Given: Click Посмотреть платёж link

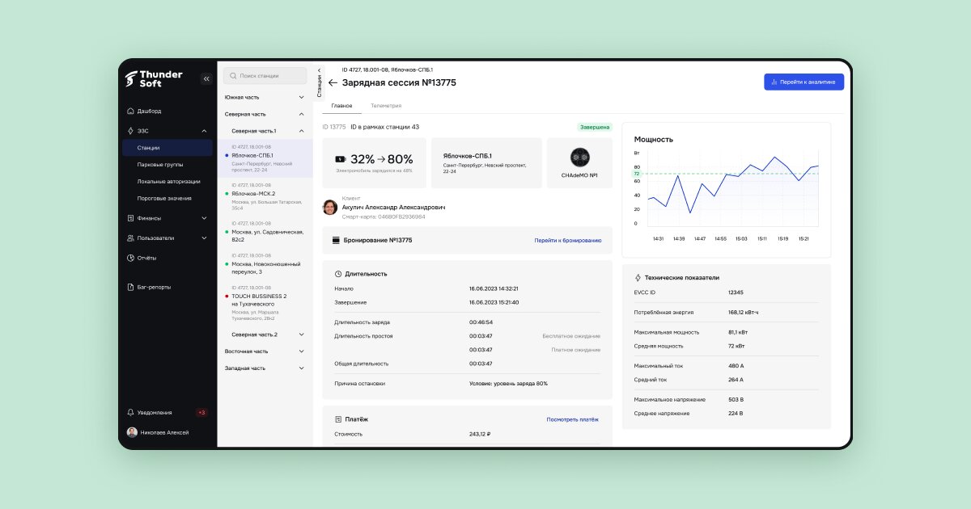Looking at the screenshot, I should [572, 419].
